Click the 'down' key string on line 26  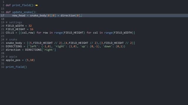coord(108,46)
